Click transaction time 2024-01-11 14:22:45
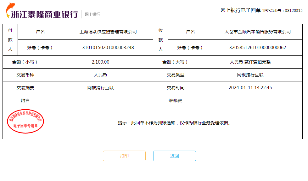Screen dimensions: 308x181 tap(250, 88)
